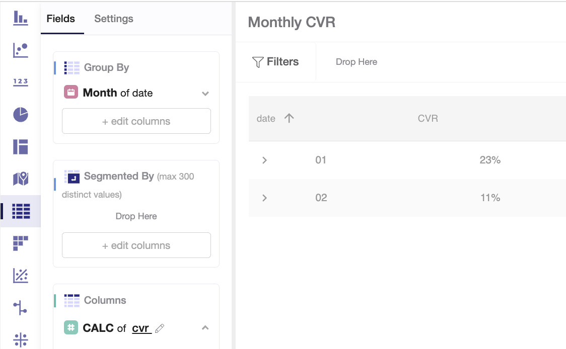Click edit columns button under Group By
This screenshot has width=566, height=349.
(x=136, y=121)
